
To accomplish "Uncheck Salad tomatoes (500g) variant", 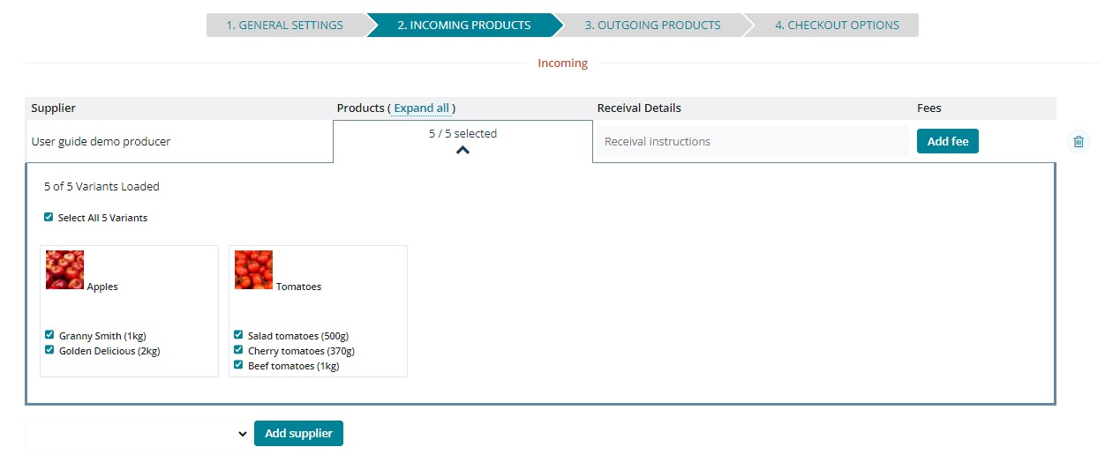I will pyautogui.click(x=238, y=335).
